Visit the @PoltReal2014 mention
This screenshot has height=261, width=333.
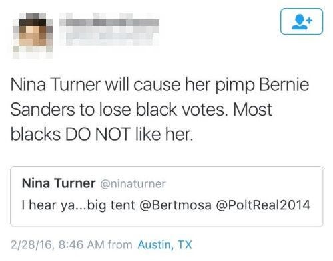coord(263,205)
